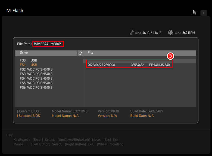Click the CPU fan speed icon

tap(170, 33)
